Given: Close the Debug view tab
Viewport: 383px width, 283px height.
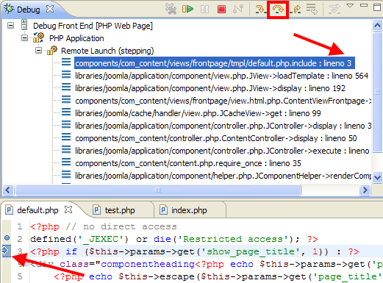Looking at the screenshot, I should (50, 9).
